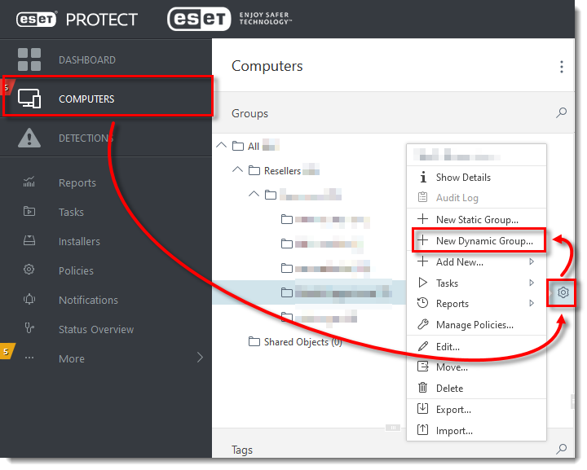Expand the More sidebar submenu arrow
Image resolution: width=587 pixels, height=470 pixels.
tap(201, 358)
